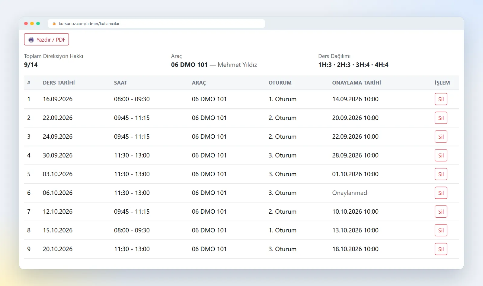483x286 pixels.
Task: Select the ONAYLAMA TARİHİ column header
Action: 357,83
